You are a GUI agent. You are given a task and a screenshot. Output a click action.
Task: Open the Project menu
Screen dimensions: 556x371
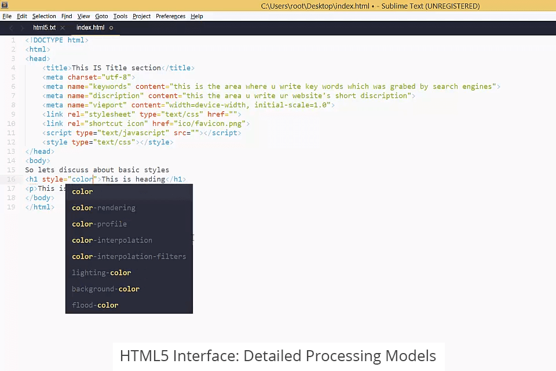141,16
